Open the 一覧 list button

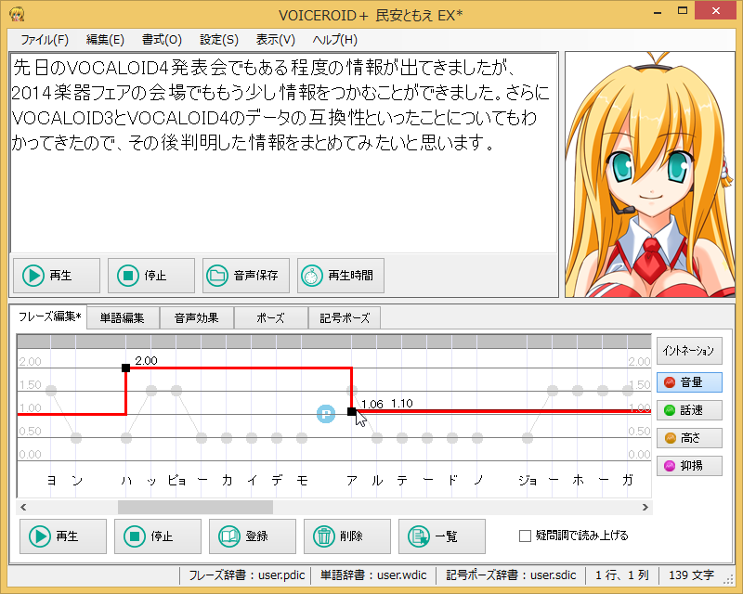(442, 536)
